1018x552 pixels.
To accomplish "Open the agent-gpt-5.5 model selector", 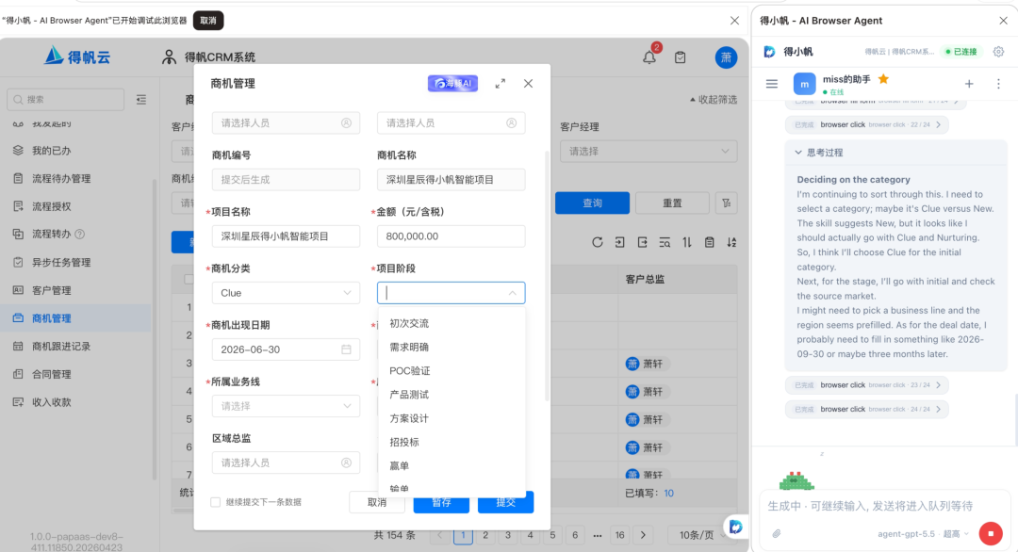I will (x=923, y=534).
